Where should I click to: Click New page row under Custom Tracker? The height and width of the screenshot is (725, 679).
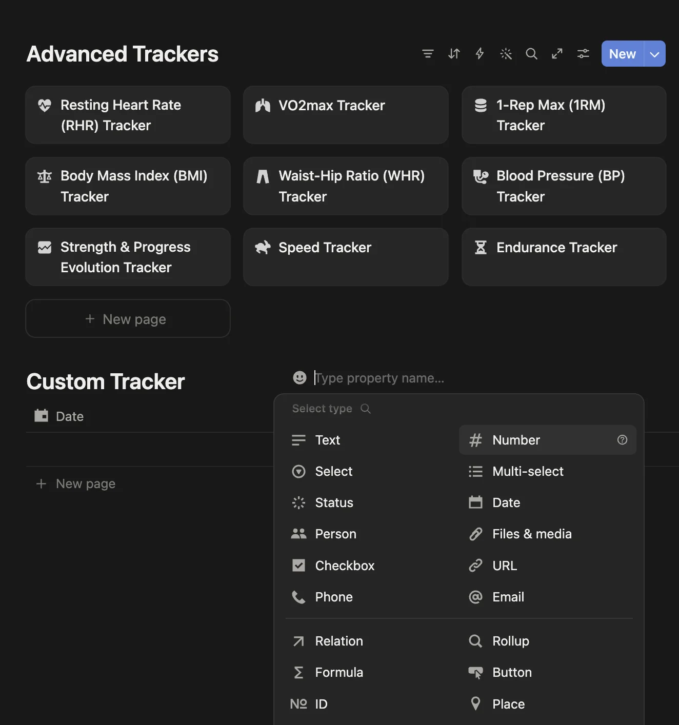pyautogui.click(x=76, y=484)
